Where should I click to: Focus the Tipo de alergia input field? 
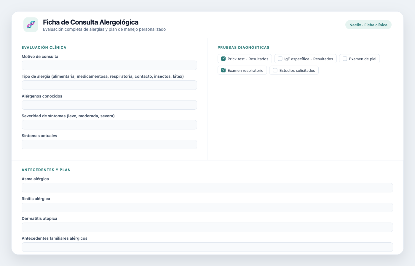tap(109, 85)
